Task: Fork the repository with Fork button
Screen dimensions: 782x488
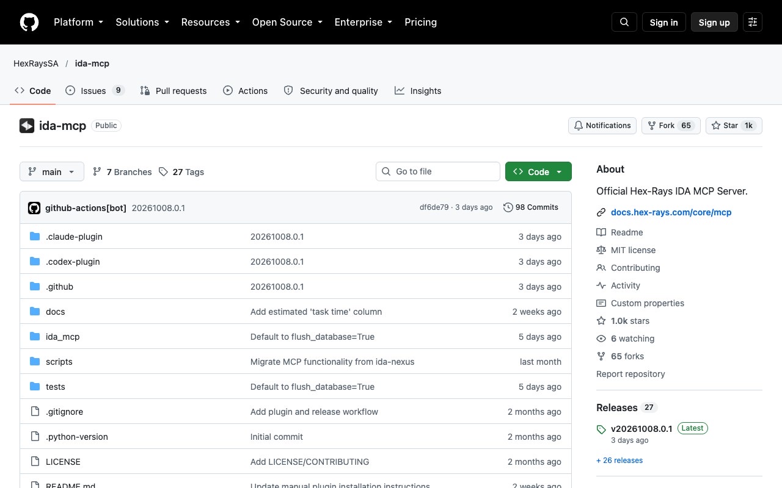Action: [x=671, y=126]
